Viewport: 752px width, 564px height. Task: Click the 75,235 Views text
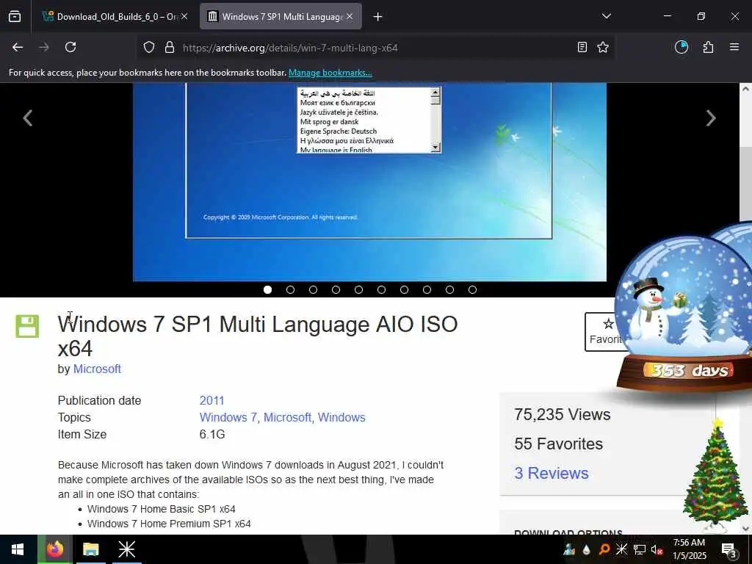point(562,414)
